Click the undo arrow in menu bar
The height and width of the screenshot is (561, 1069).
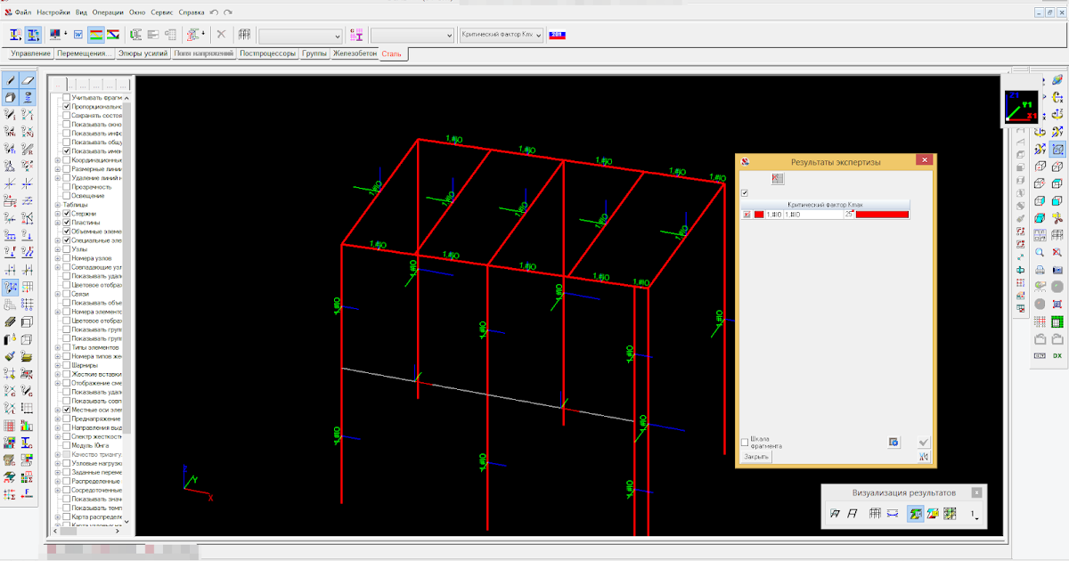click(x=214, y=13)
